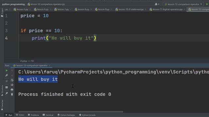Open the Python Packages tool window
Screen dimensions: 209x117
tap(66, 115)
